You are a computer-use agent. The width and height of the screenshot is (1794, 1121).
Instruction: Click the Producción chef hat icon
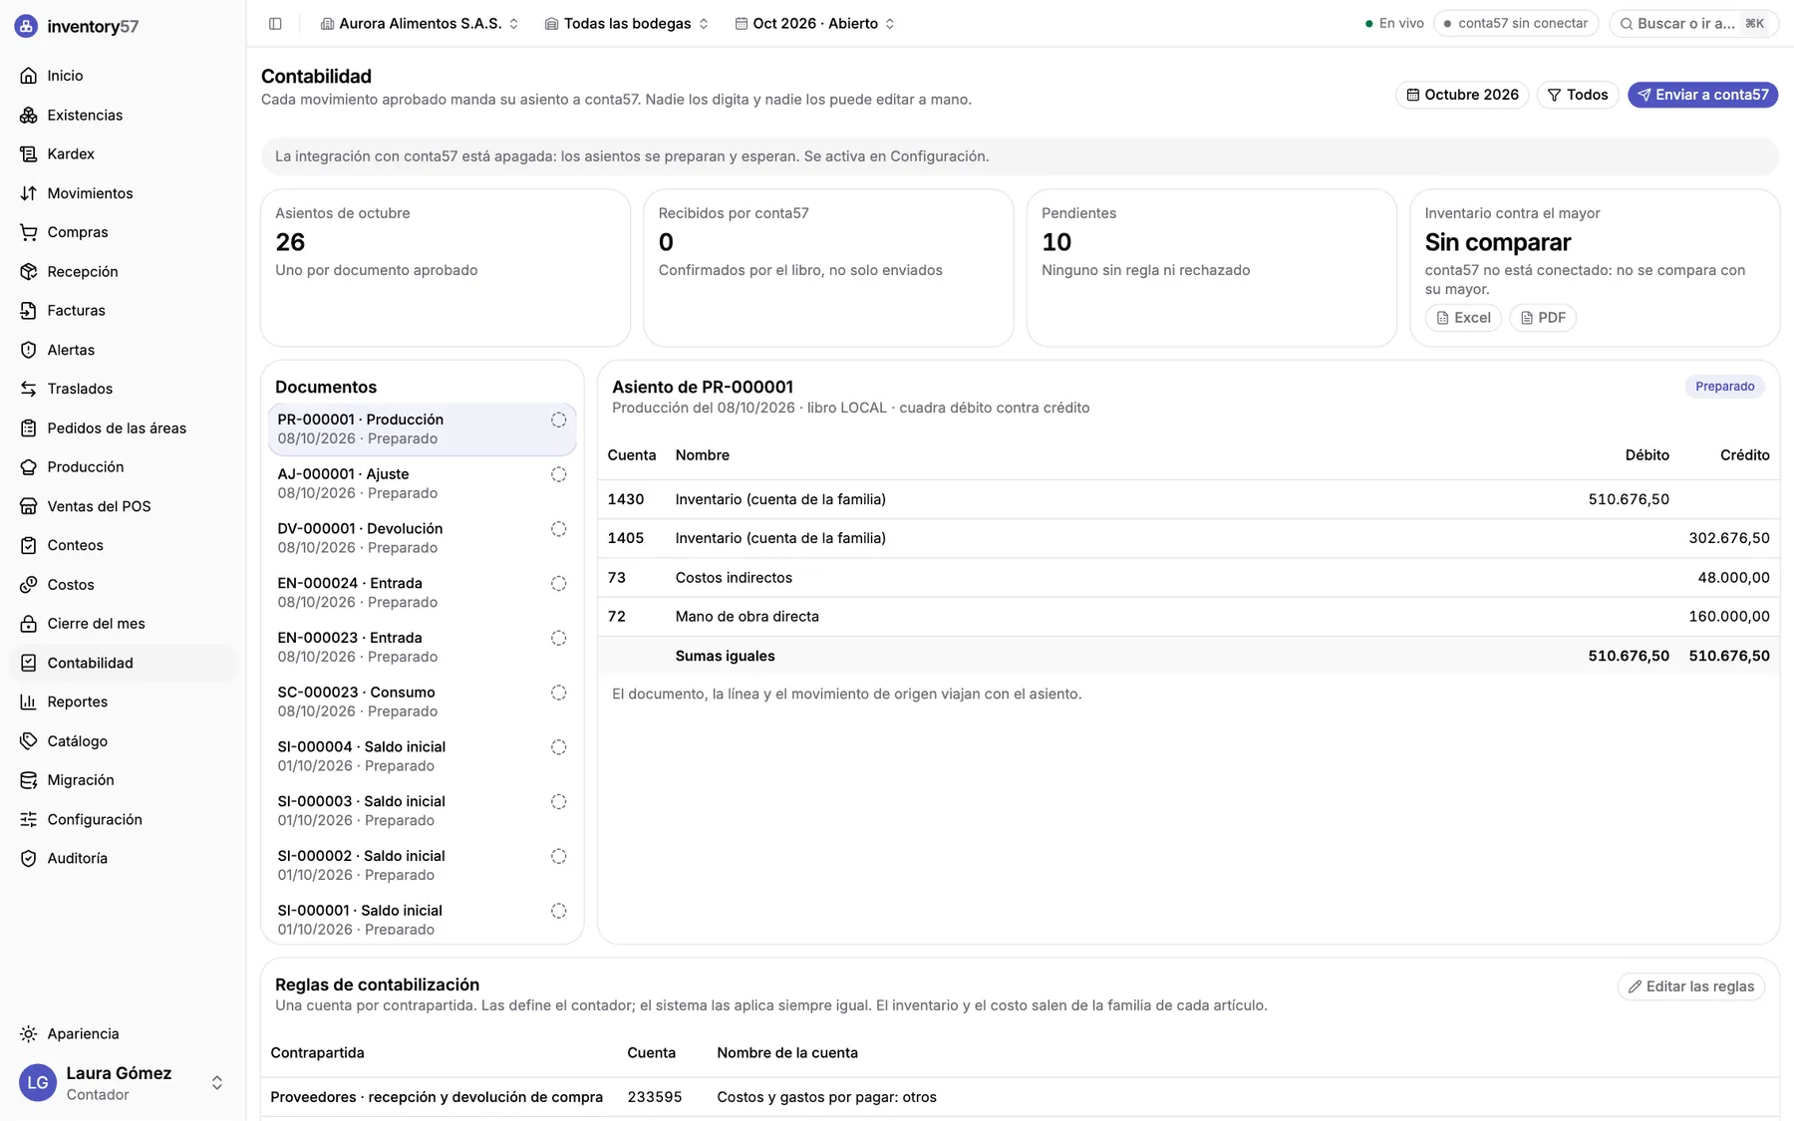coord(29,467)
